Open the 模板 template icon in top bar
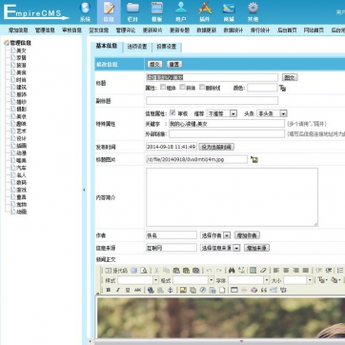This screenshot has width=345, height=345. [157, 11]
